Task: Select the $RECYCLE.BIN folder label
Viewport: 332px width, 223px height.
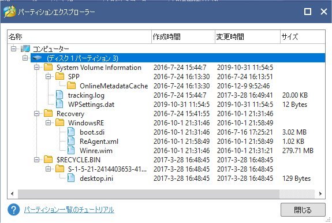Action: 79,160
